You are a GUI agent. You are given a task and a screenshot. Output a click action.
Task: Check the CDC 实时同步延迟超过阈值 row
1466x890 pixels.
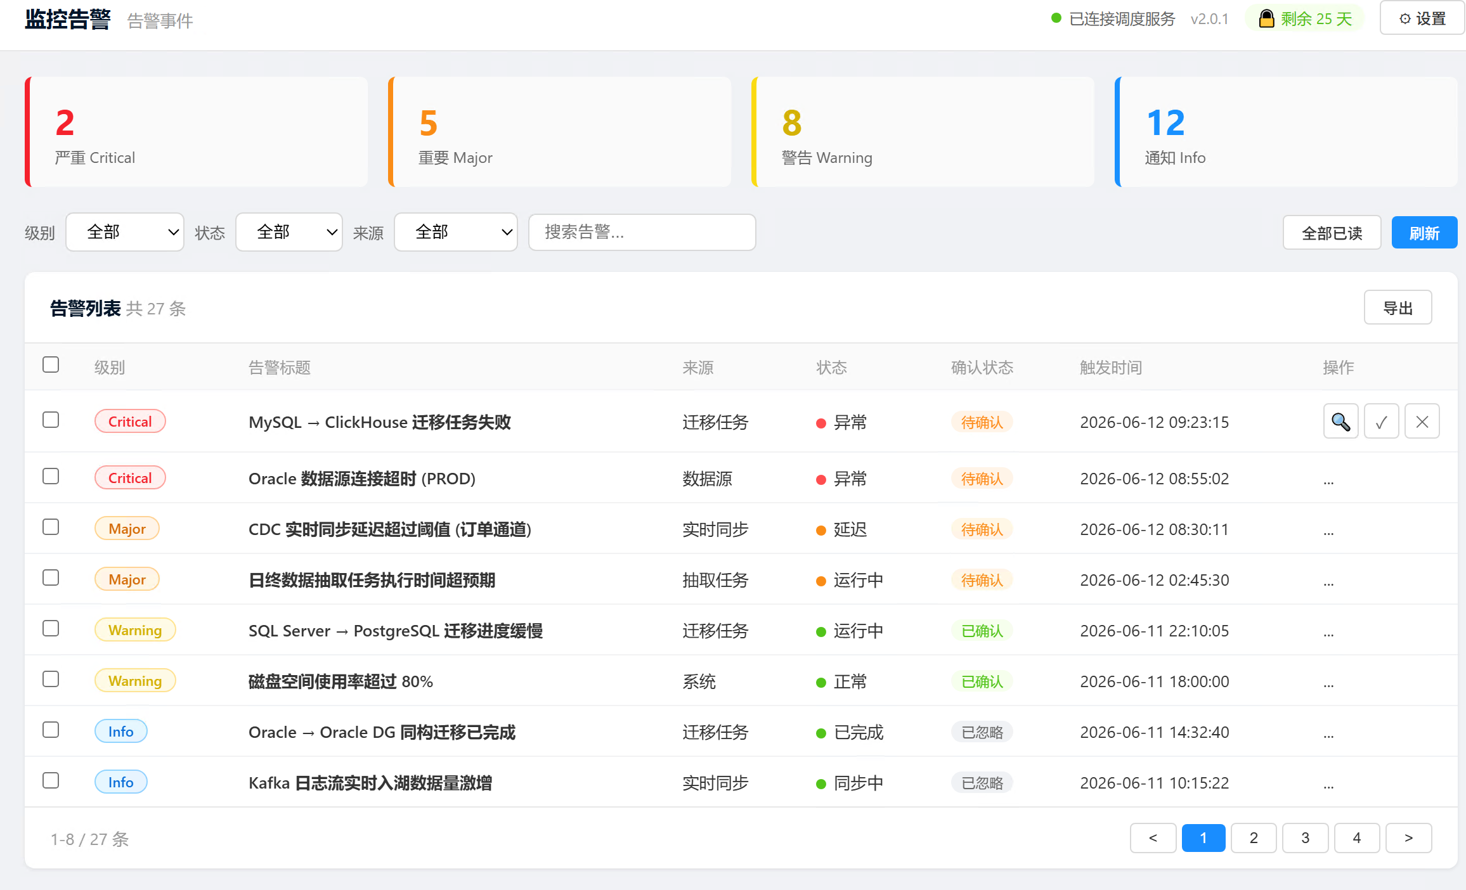(x=51, y=527)
